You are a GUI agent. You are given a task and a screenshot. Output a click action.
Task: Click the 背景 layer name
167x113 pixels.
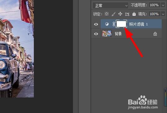tap(118, 34)
